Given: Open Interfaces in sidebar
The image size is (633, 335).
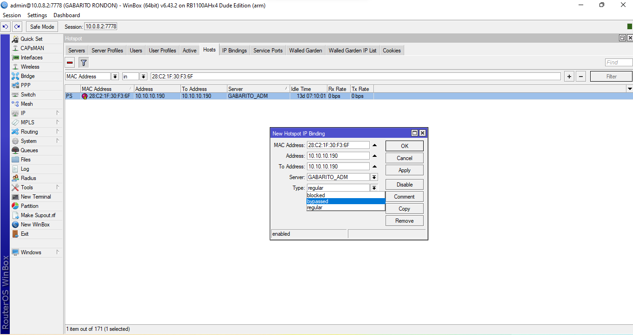Looking at the screenshot, I should point(36,58).
